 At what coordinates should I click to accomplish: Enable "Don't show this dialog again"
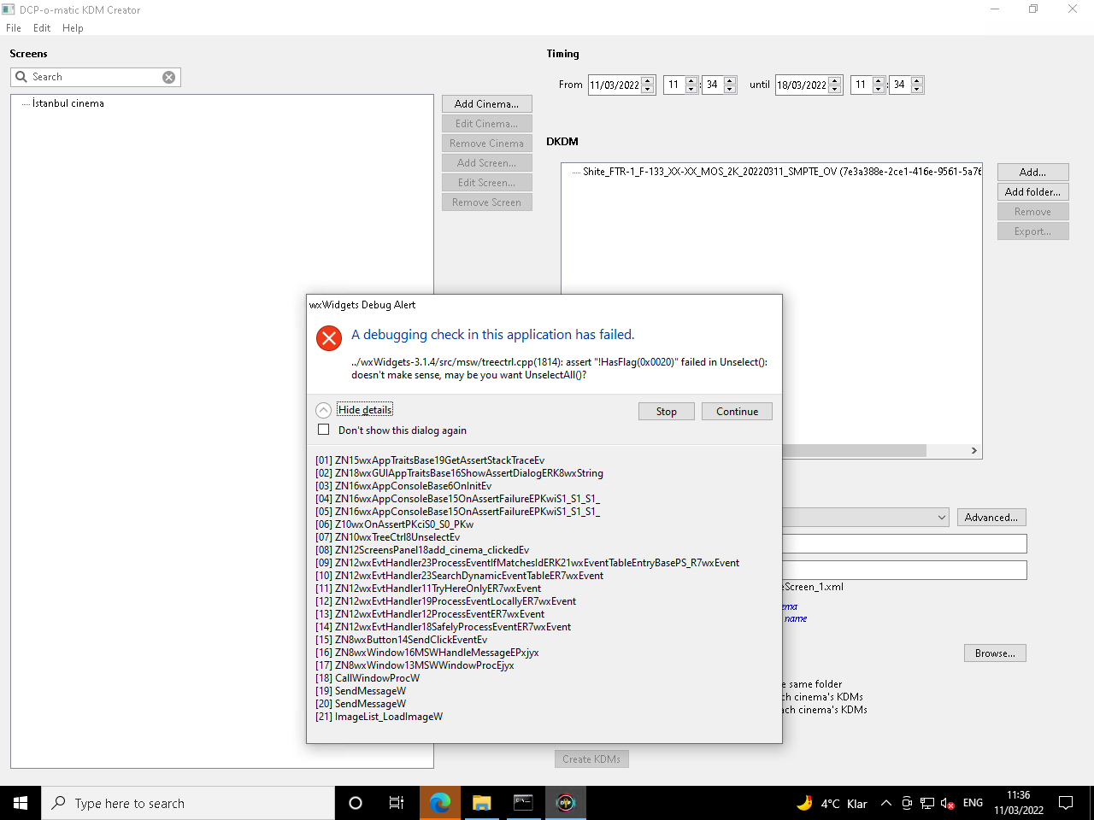[x=324, y=430]
